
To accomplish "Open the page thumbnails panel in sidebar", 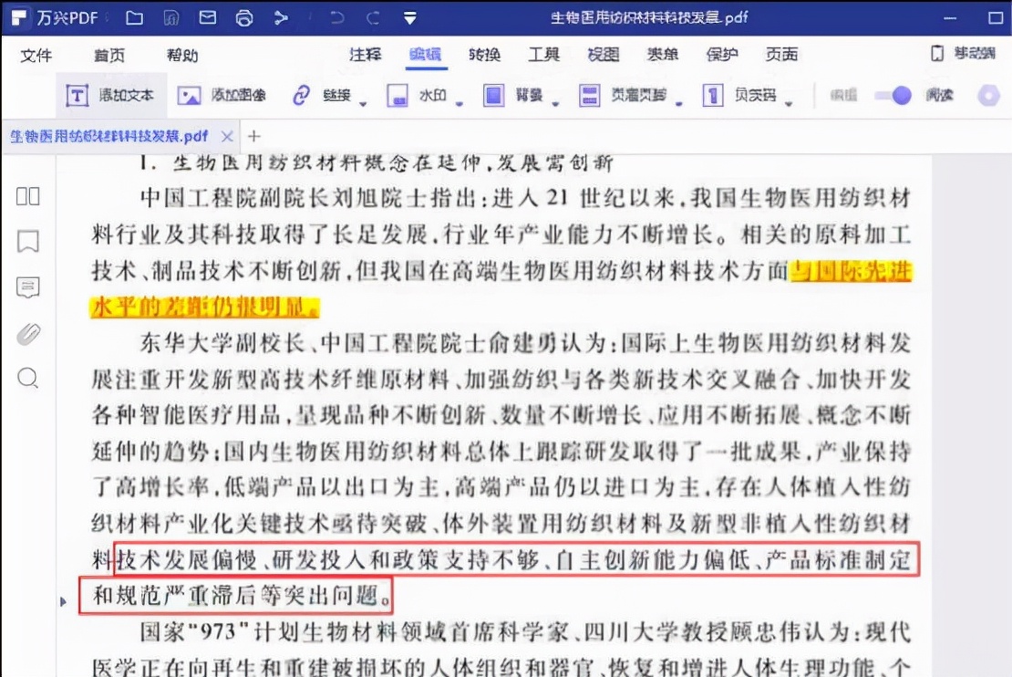I will (27, 195).
